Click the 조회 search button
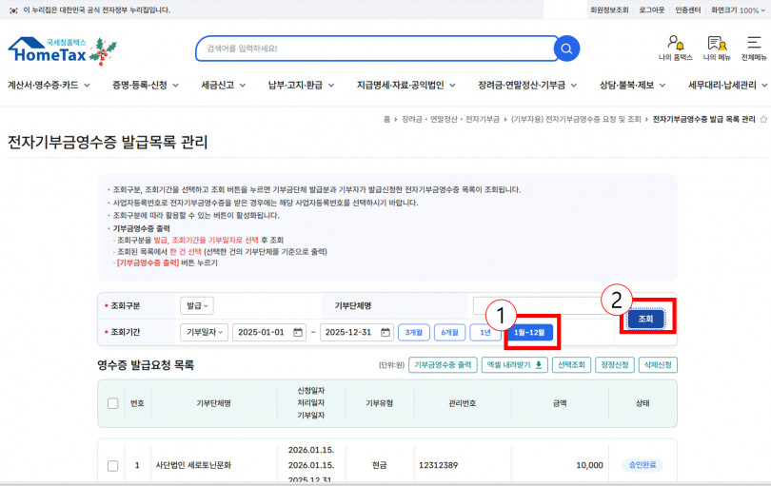Image resolution: width=771 pixels, height=486 pixels. coord(645,319)
